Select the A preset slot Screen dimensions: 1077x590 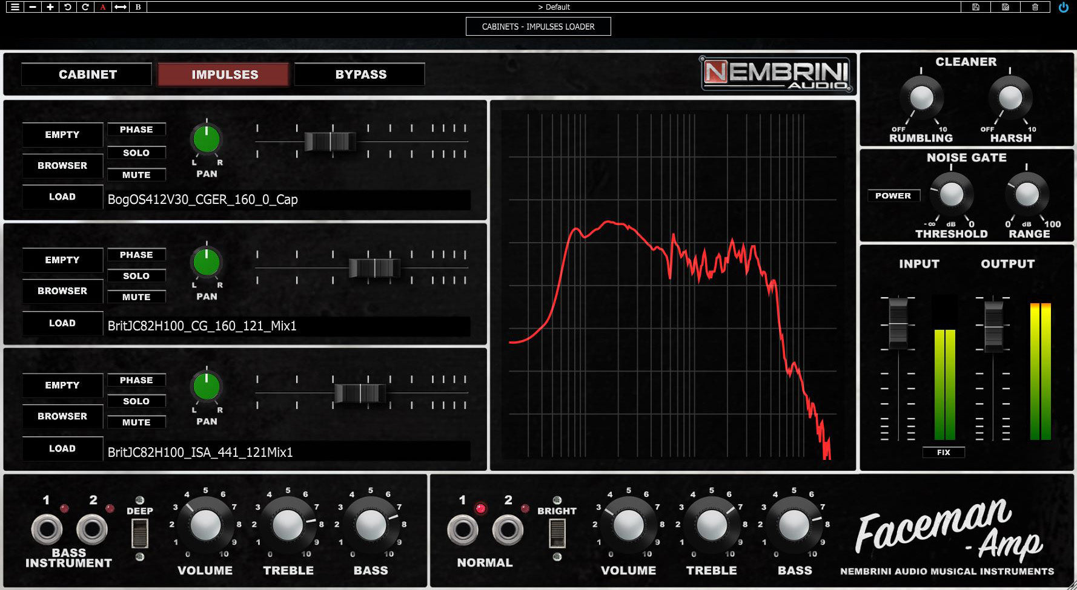pyautogui.click(x=102, y=7)
